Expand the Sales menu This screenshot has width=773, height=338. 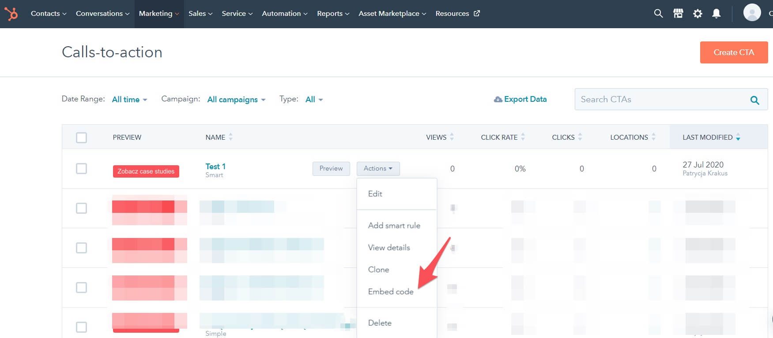pos(200,14)
